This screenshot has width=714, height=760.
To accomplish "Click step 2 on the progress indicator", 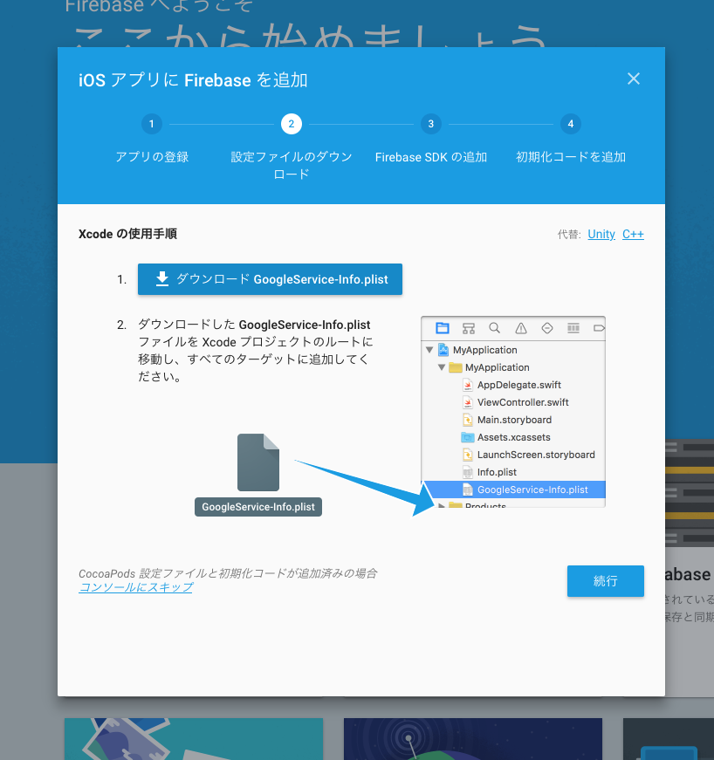I will [x=291, y=124].
